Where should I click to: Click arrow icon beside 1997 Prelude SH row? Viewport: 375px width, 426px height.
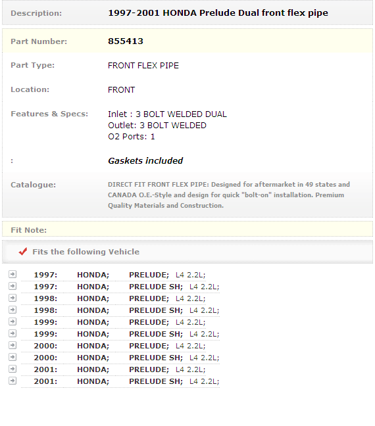pyautogui.click(x=12, y=286)
